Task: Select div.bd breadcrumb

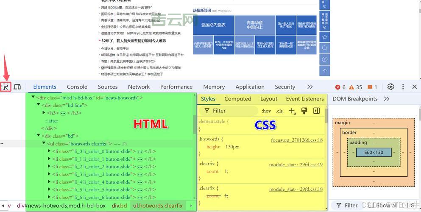Action: click(x=119, y=206)
